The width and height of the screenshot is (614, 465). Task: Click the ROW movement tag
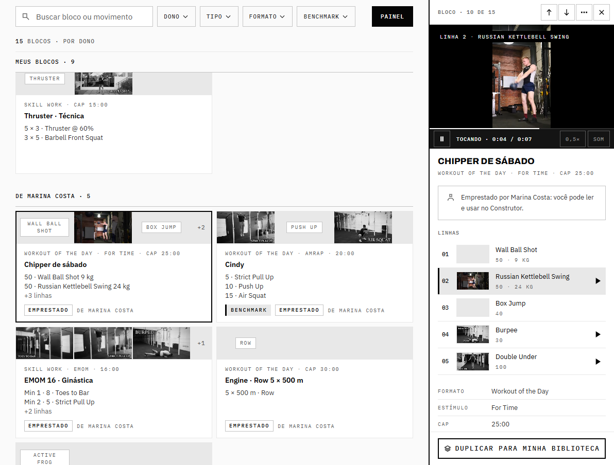click(246, 343)
